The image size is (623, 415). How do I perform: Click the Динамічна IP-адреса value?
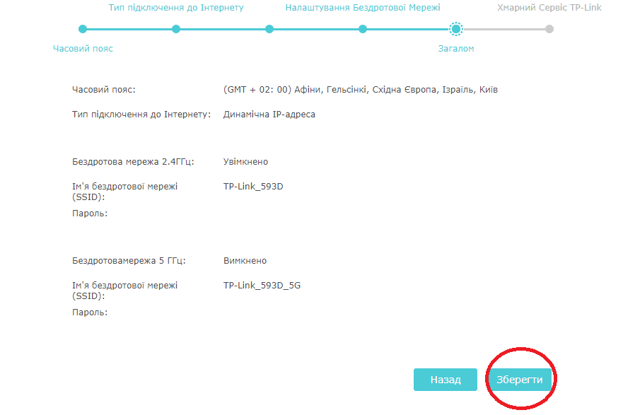point(269,115)
